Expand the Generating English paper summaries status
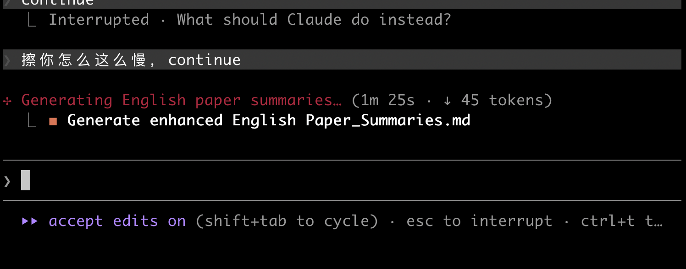This screenshot has height=269, width=686. click(x=182, y=100)
